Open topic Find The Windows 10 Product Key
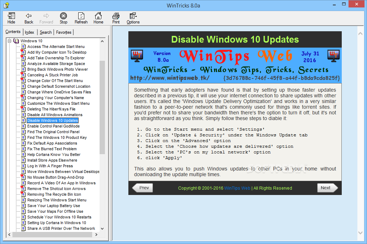 57,137
